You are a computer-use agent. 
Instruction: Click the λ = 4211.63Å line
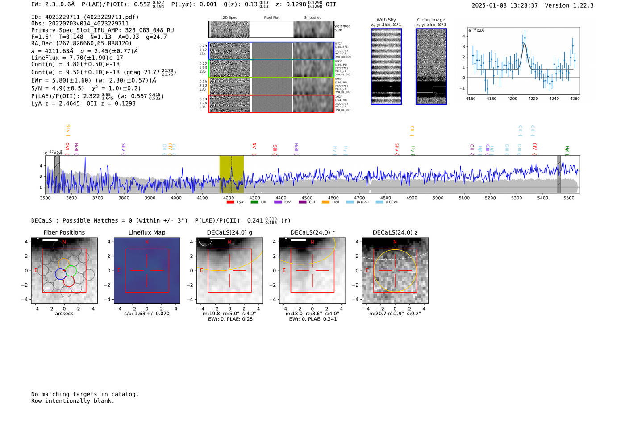click(84, 51)
